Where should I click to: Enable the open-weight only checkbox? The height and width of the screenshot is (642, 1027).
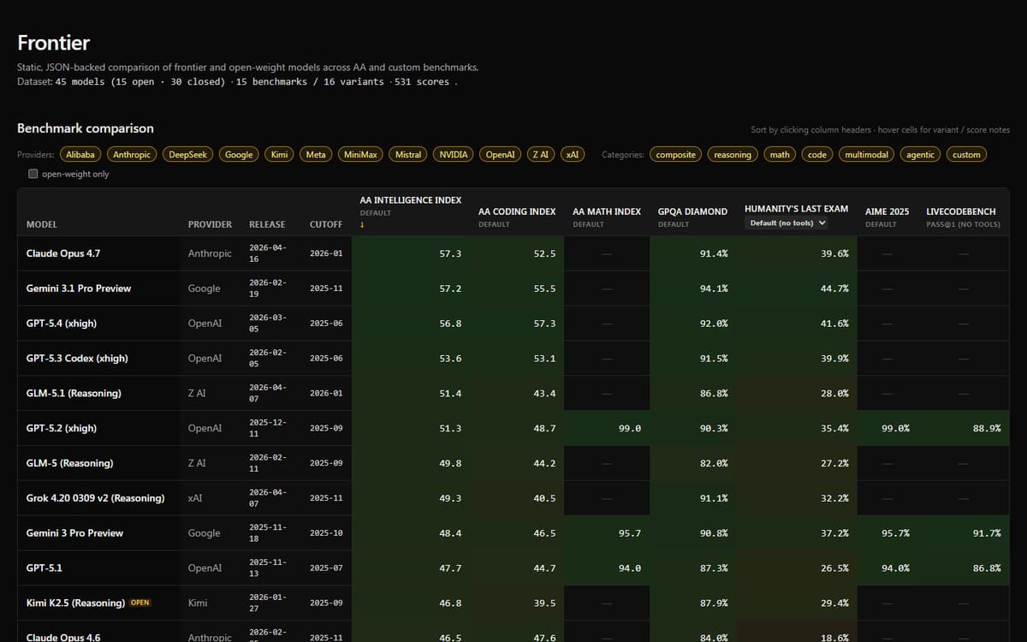coord(33,174)
